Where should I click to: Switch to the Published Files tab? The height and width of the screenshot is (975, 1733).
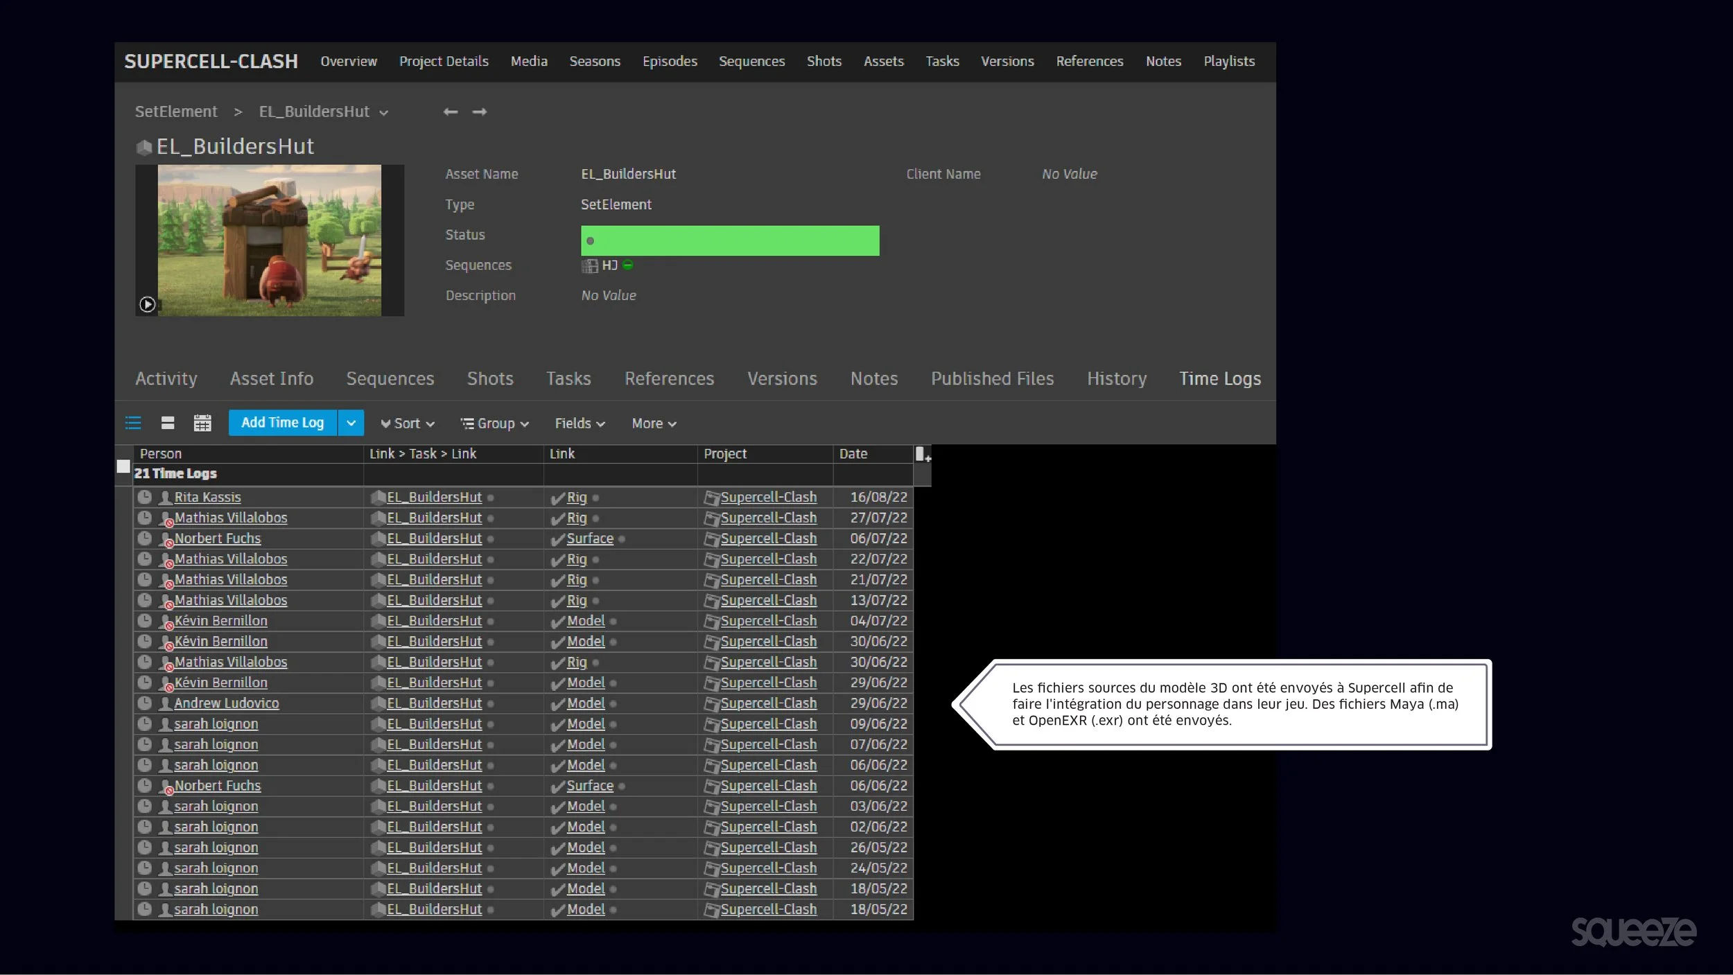[x=992, y=378]
